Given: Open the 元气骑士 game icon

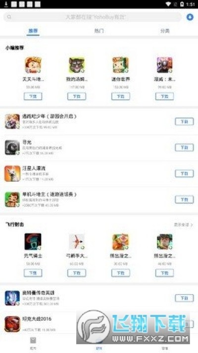Looking at the screenshot, I should pyautogui.click(x=33, y=242).
